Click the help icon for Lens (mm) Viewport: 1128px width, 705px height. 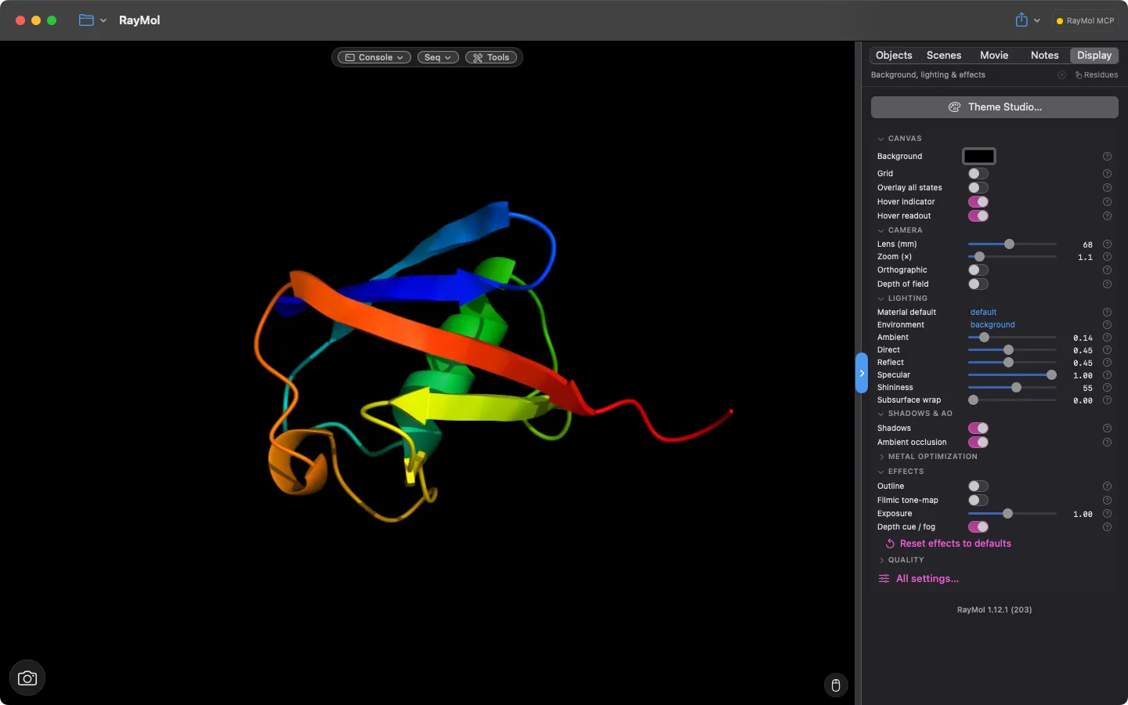[x=1107, y=244]
